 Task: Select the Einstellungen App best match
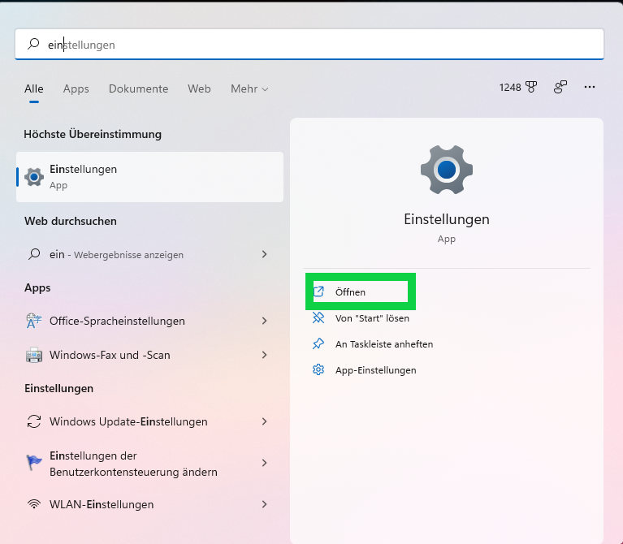[x=149, y=177]
